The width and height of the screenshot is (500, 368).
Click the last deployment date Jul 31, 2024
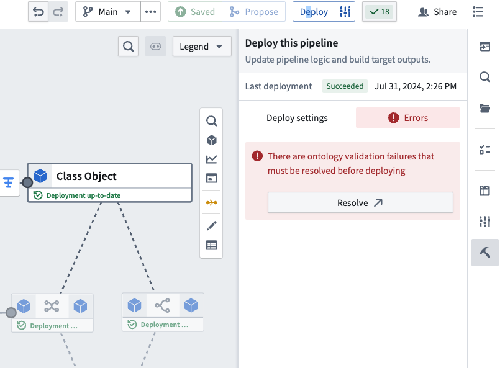416,86
